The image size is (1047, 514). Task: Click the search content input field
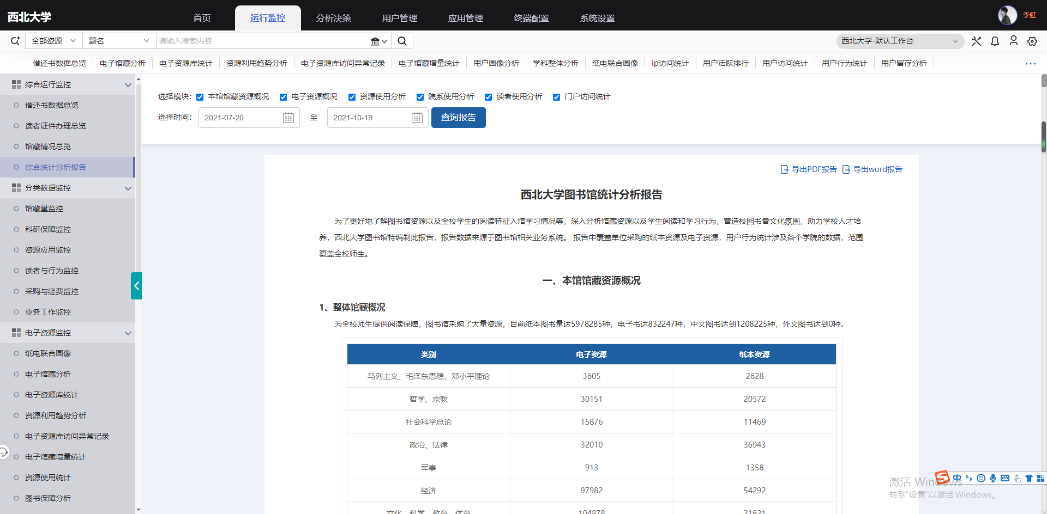[x=262, y=41]
